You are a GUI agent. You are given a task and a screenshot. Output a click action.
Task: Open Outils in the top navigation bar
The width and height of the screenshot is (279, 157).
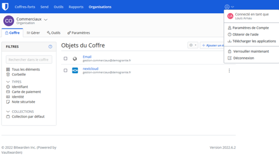[59, 7]
